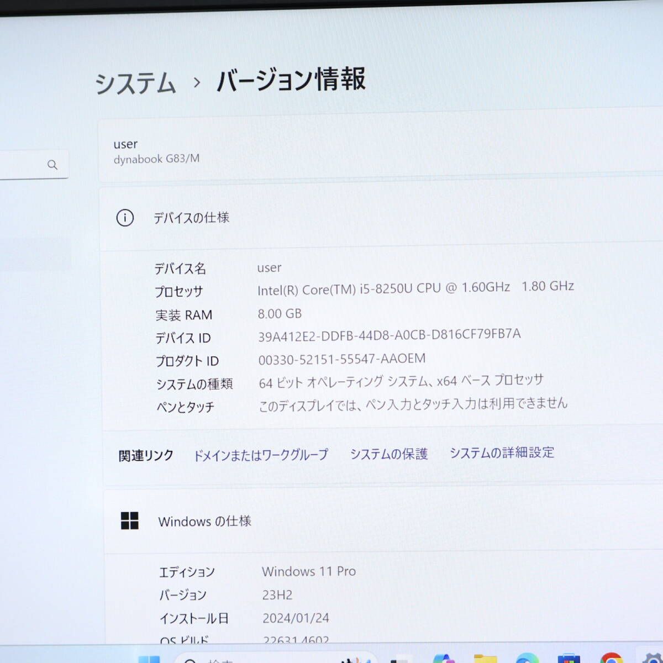Click the device name value user
The width and height of the screenshot is (663, 663).
pos(269,268)
